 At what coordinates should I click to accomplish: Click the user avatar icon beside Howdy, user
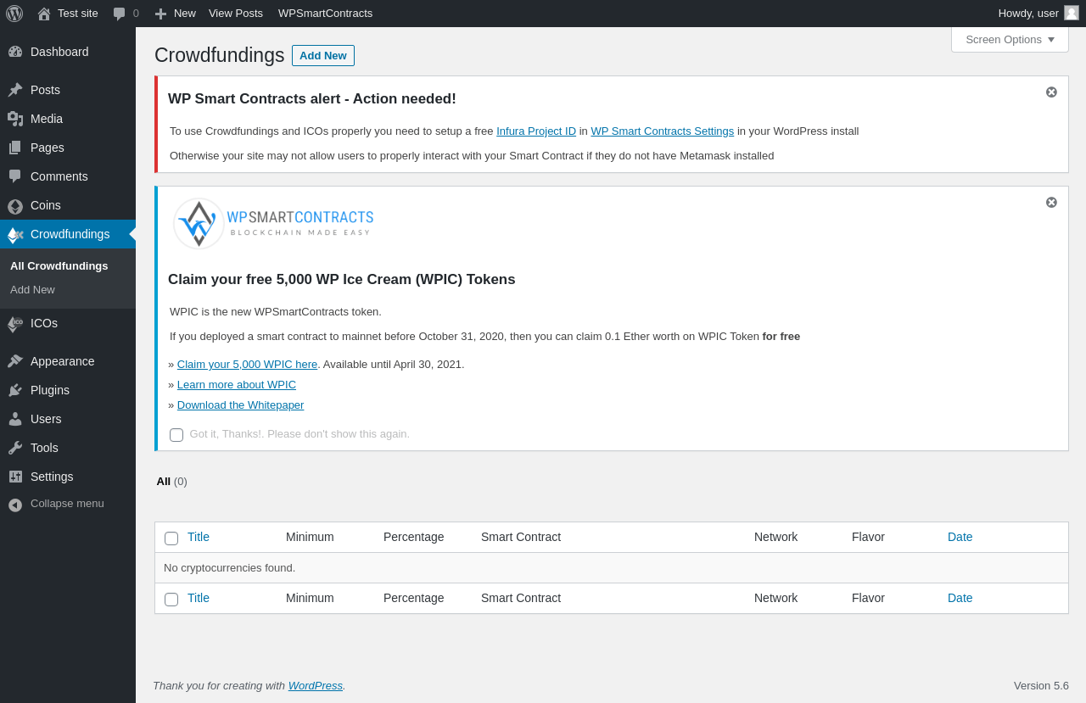click(x=1072, y=13)
